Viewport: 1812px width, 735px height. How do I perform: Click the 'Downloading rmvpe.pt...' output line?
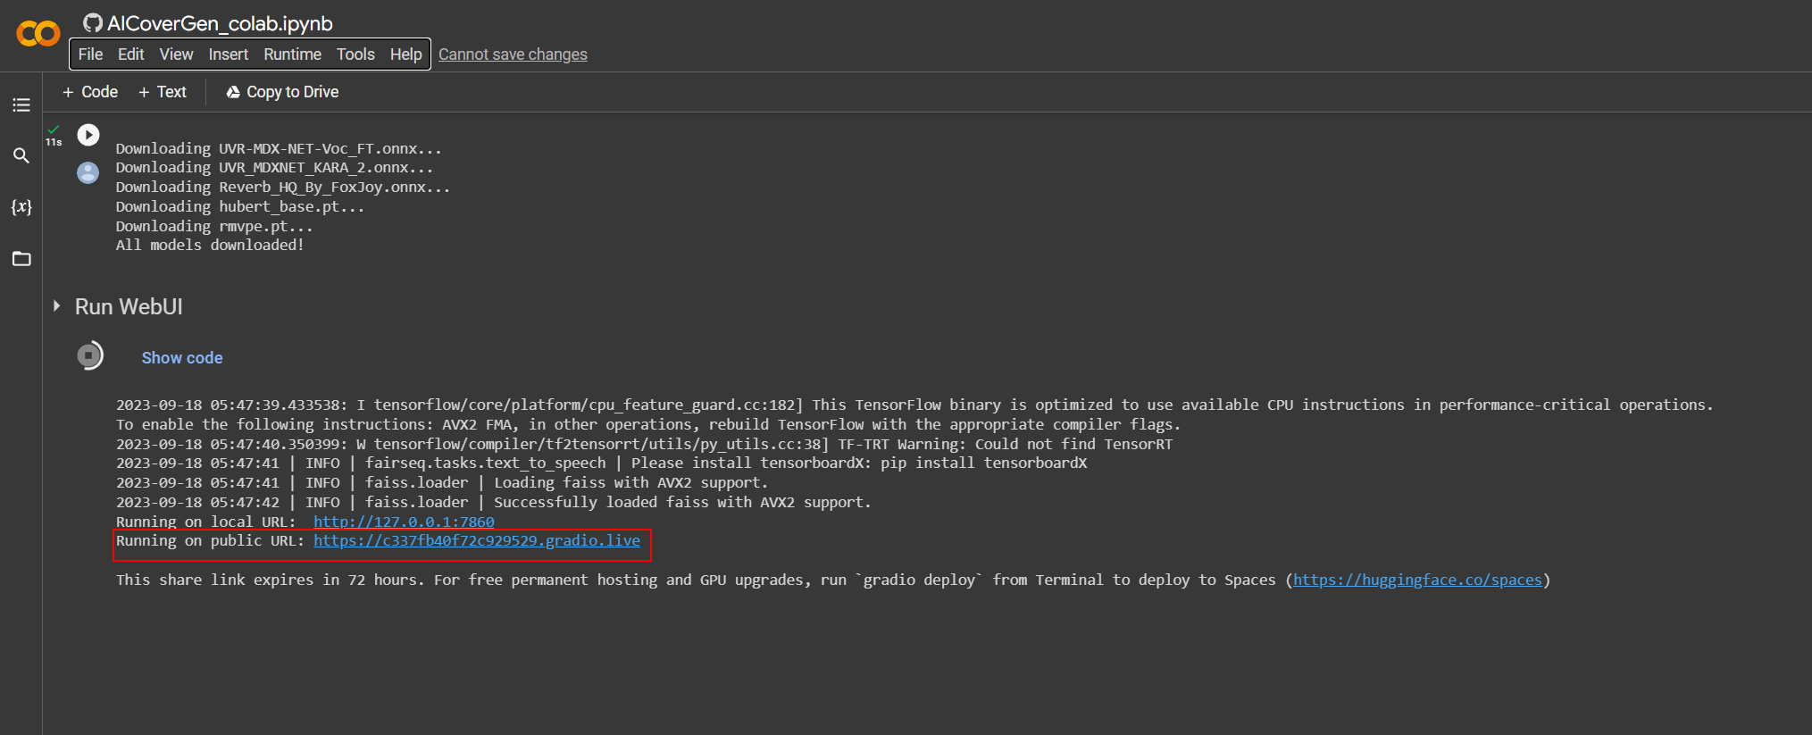click(214, 226)
